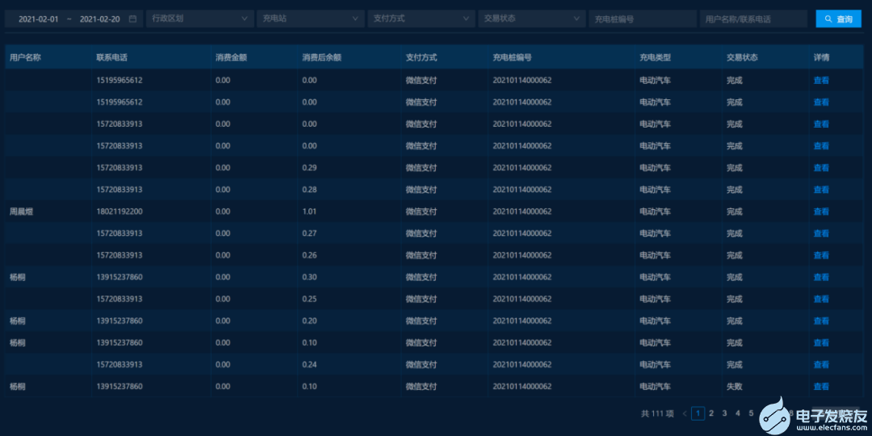This screenshot has height=436, width=872.
Task: Open the 行政区划 dropdown
Action: point(199,19)
